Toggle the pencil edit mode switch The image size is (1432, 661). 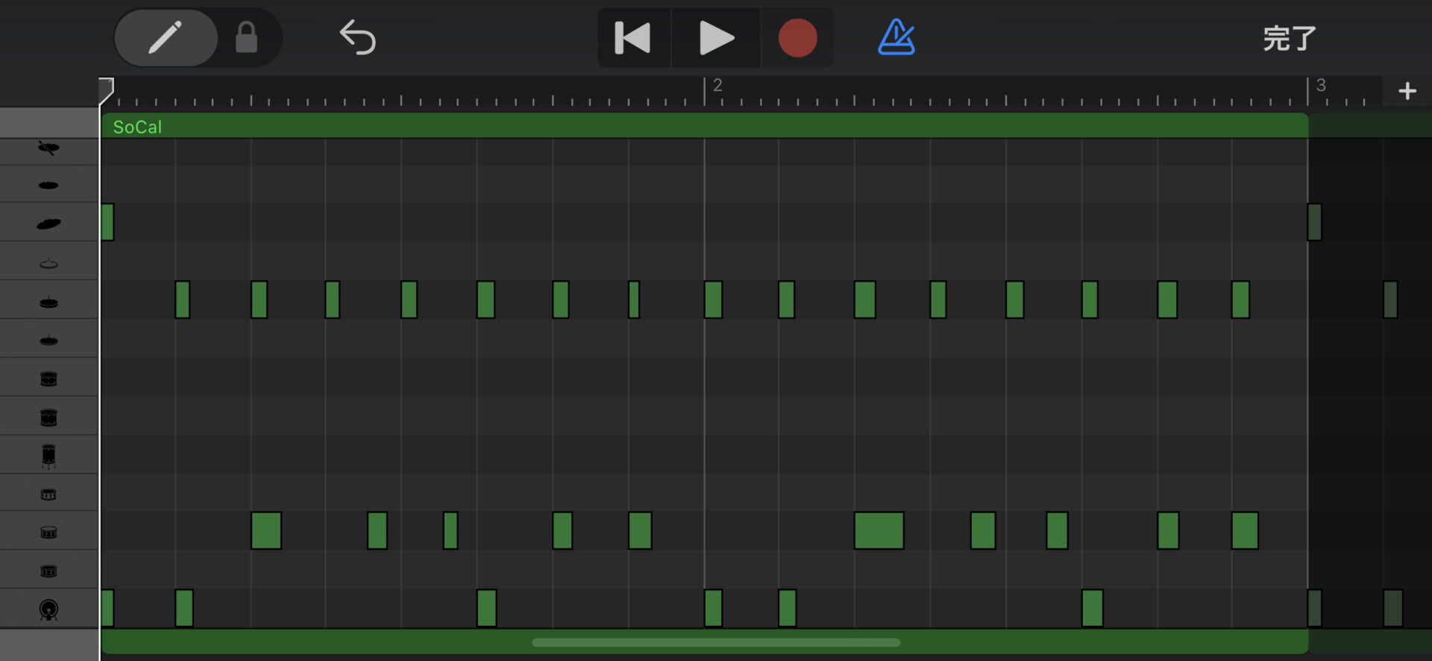click(166, 37)
